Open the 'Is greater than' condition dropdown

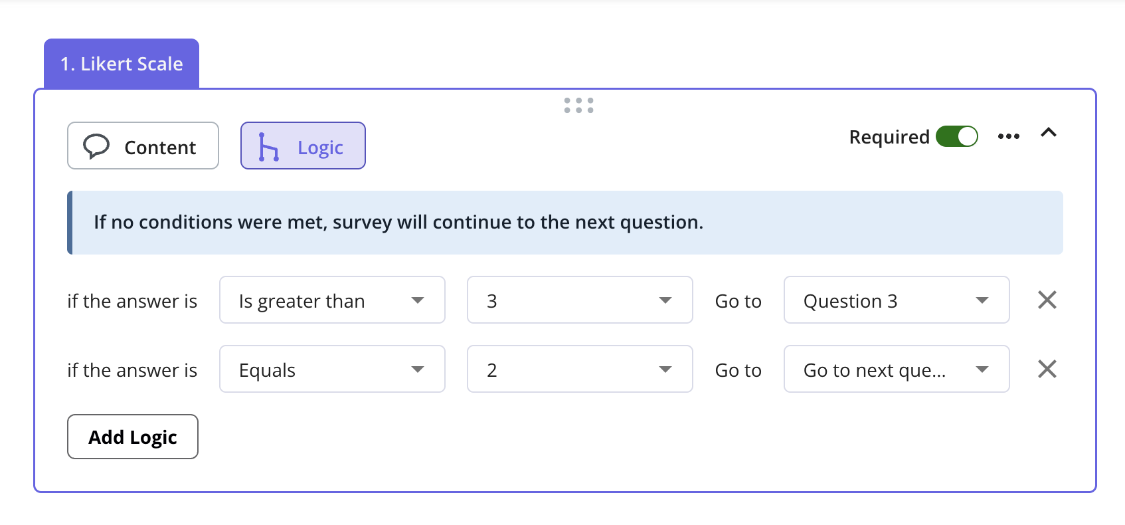tap(332, 300)
